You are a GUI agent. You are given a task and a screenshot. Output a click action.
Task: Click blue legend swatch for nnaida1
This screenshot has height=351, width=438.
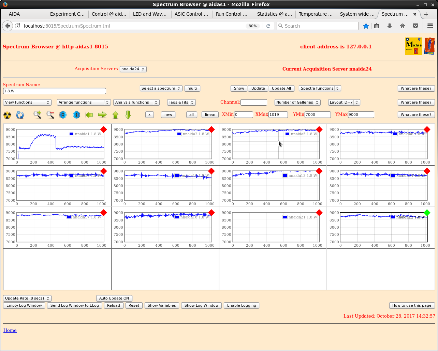(x=71, y=134)
